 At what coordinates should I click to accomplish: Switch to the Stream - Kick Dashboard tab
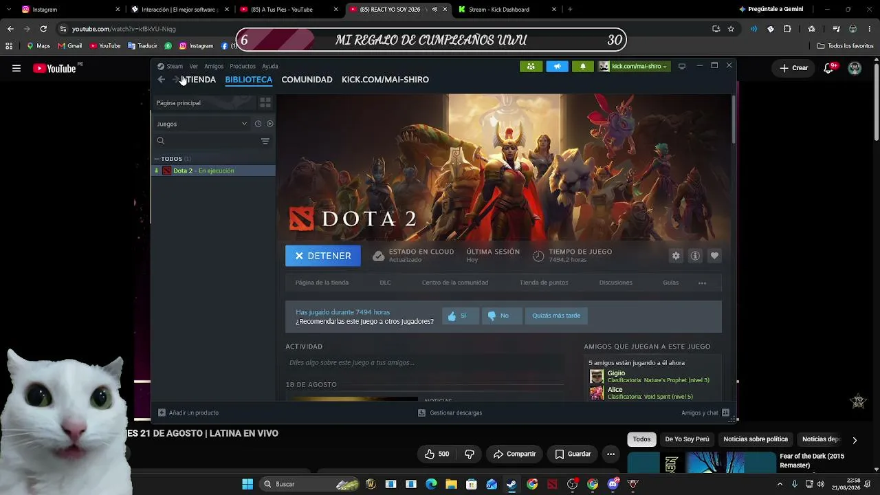click(507, 10)
